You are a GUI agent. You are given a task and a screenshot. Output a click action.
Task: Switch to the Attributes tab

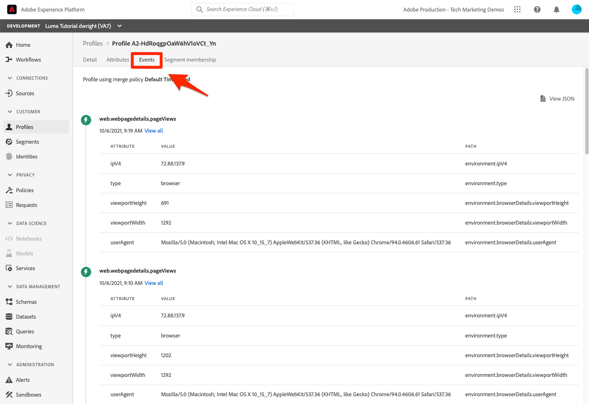coord(118,60)
